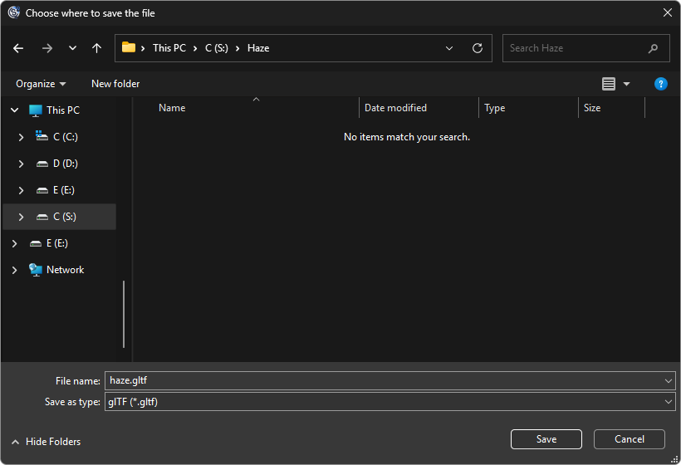
Task: Select This PC in the address breadcrumb
Action: pos(169,48)
